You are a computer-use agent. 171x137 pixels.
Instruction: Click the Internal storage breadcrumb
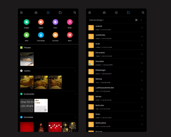click(97, 20)
